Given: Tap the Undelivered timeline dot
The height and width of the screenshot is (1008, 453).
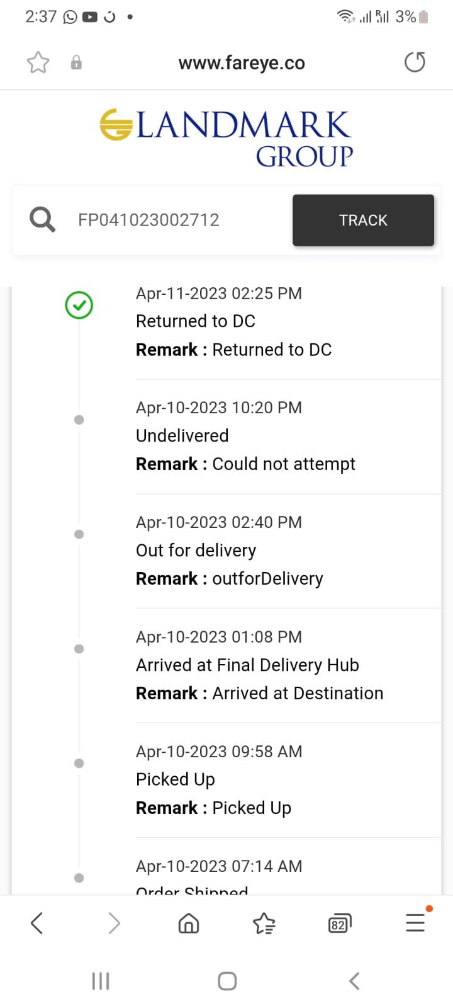Looking at the screenshot, I should (79, 420).
